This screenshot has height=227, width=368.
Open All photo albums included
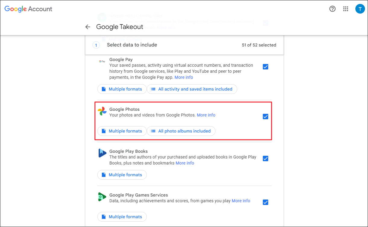pyautogui.click(x=181, y=131)
